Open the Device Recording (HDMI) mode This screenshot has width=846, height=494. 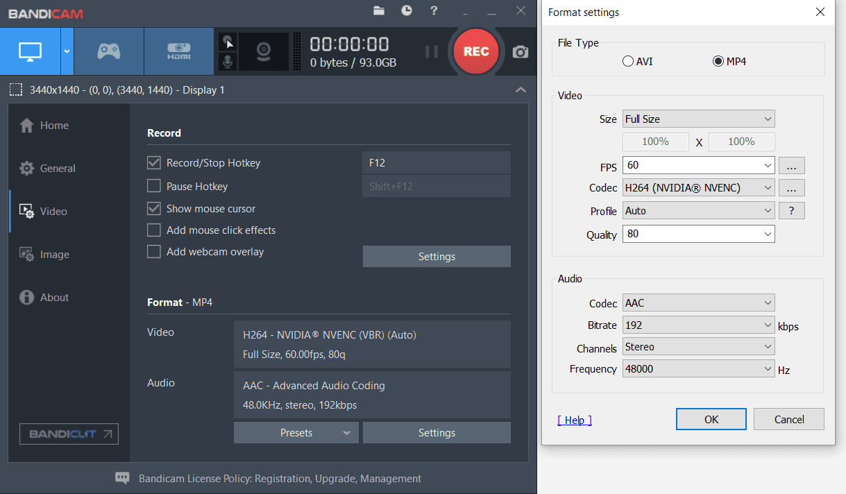click(178, 51)
